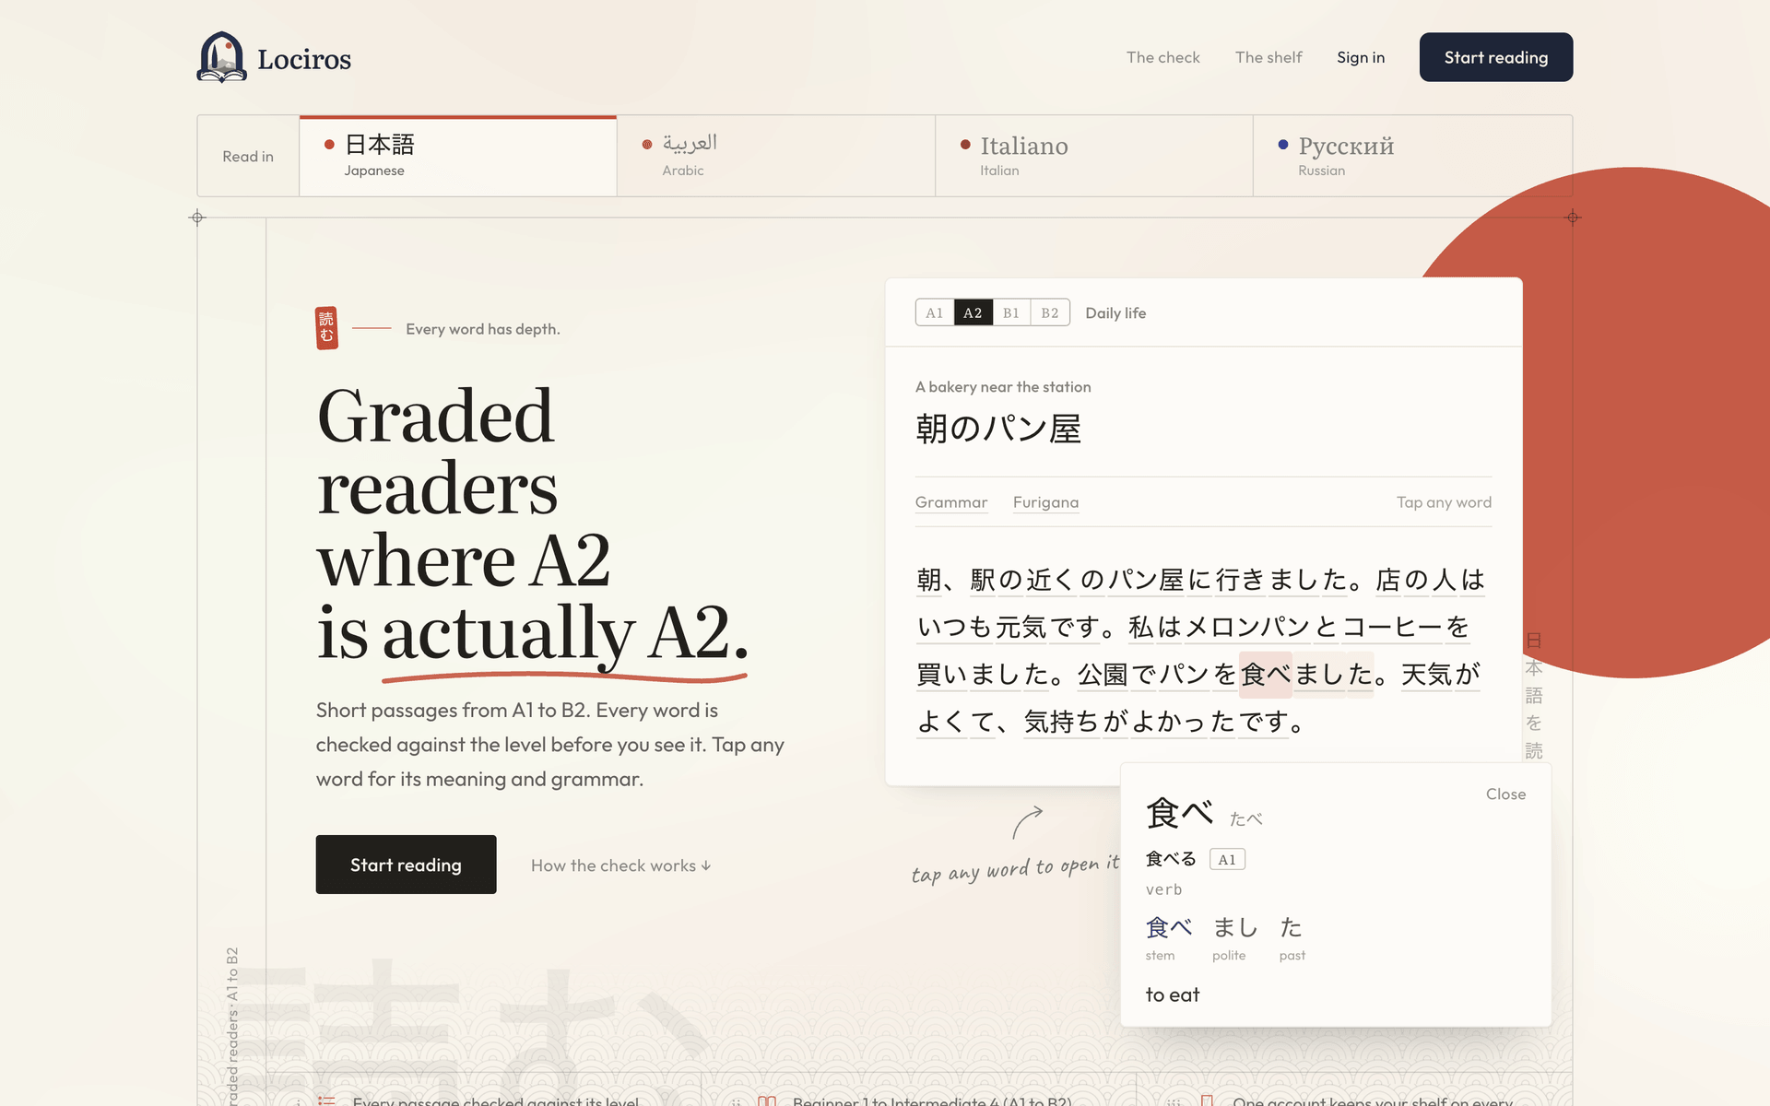The width and height of the screenshot is (1770, 1106).
Task: Toggle the Grammar option
Action: click(x=951, y=502)
